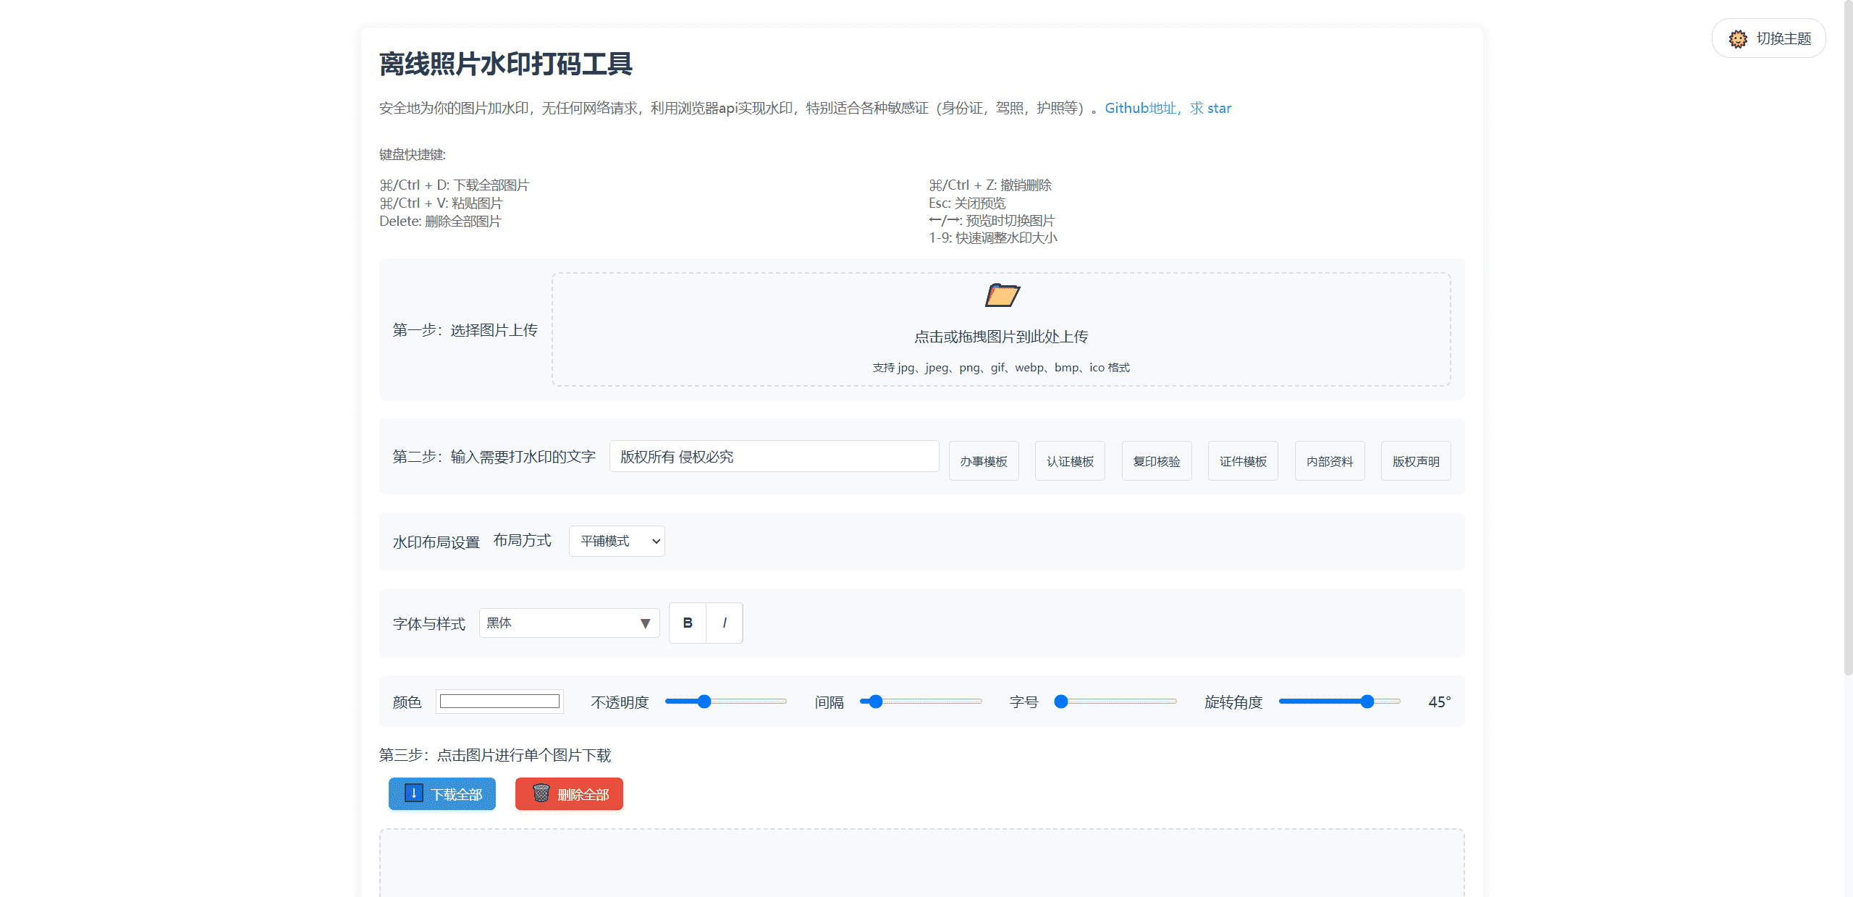Apply the 内部资料 template
1853x897 pixels.
pyautogui.click(x=1330, y=460)
